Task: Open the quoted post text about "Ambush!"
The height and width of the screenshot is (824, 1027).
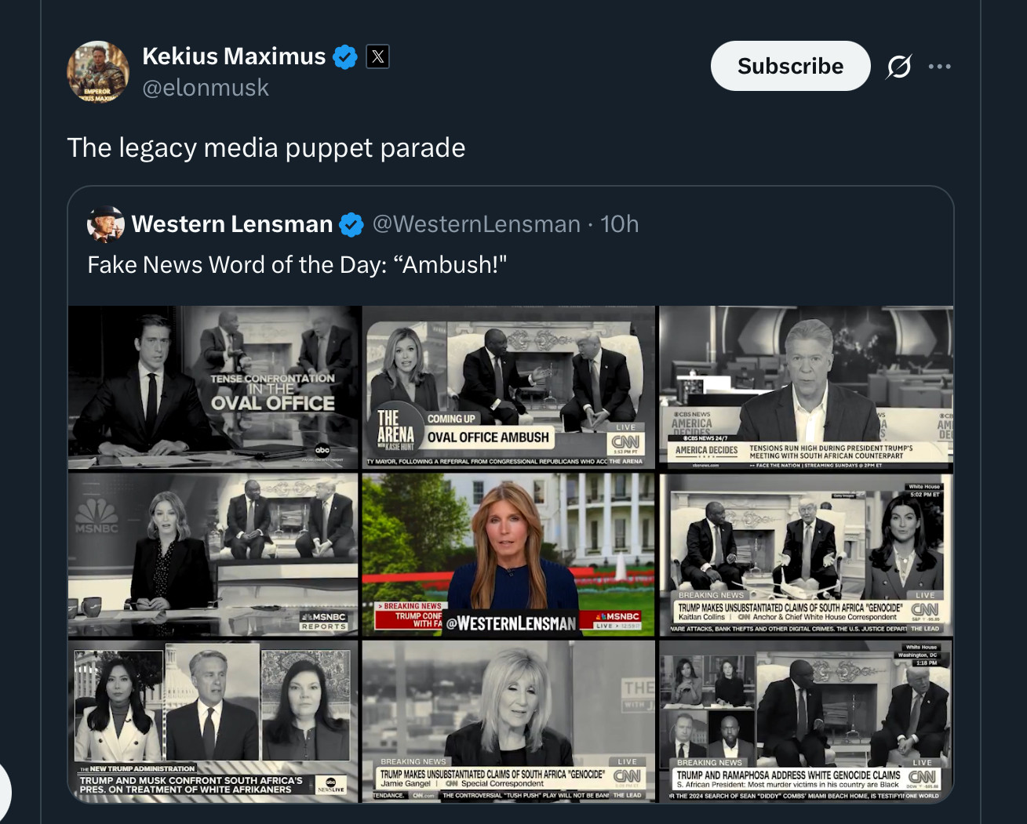Action: (x=297, y=265)
